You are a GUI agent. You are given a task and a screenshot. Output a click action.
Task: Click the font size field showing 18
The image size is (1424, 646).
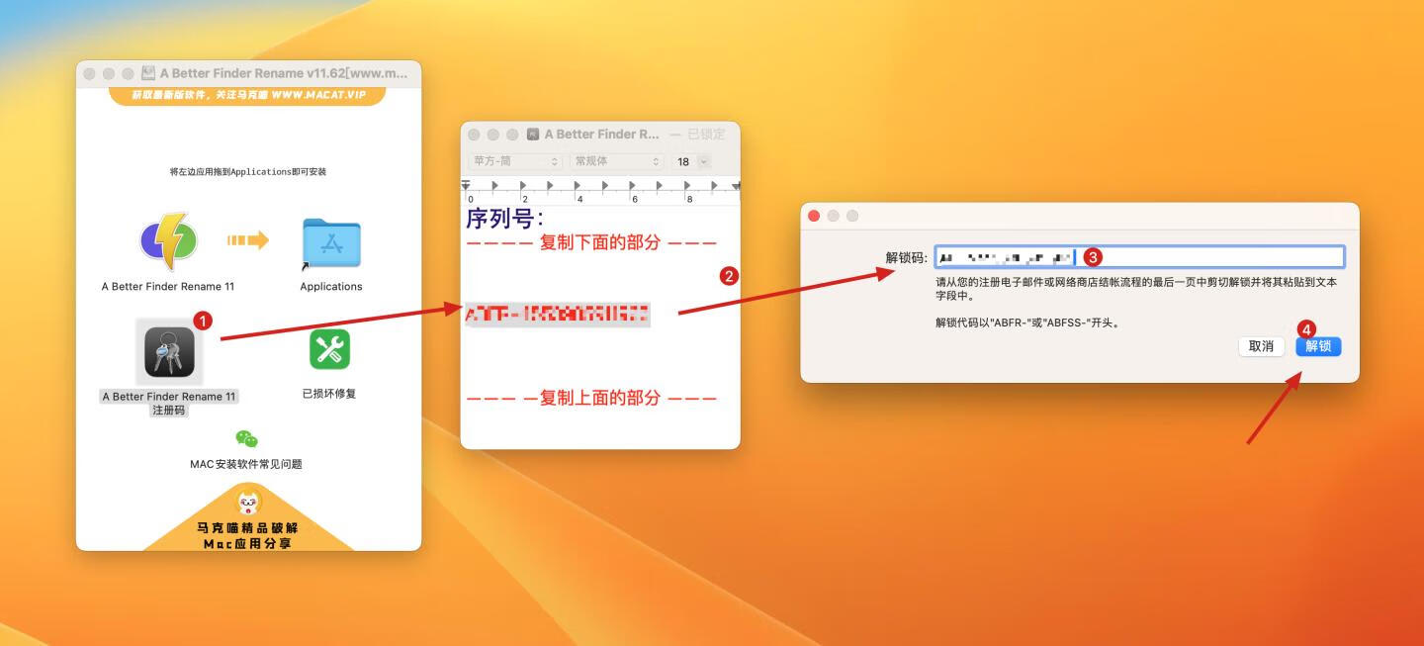(x=684, y=161)
